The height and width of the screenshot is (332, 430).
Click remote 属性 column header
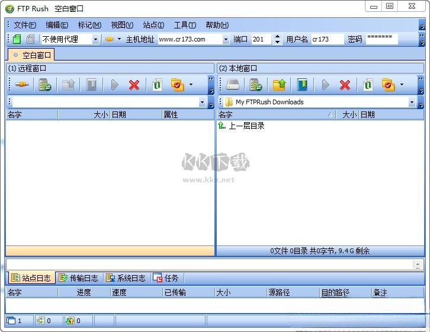coord(188,114)
